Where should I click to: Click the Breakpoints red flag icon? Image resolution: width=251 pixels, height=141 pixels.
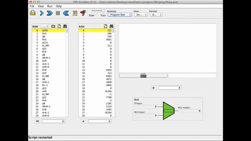click(x=83, y=13)
